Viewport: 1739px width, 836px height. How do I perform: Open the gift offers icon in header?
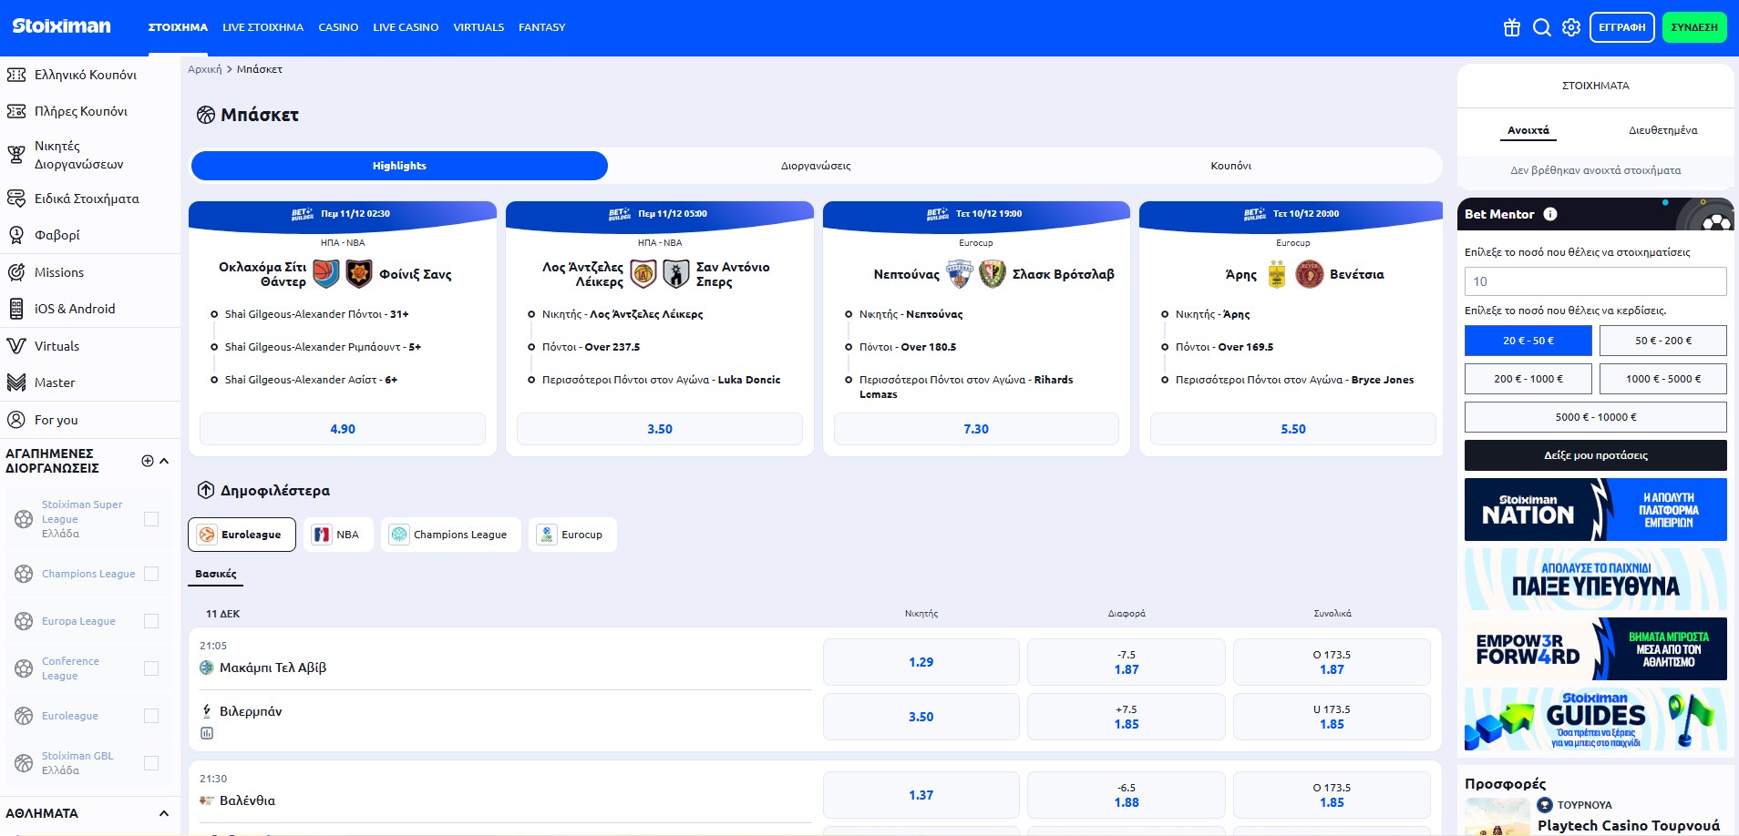click(x=1512, y=27)
